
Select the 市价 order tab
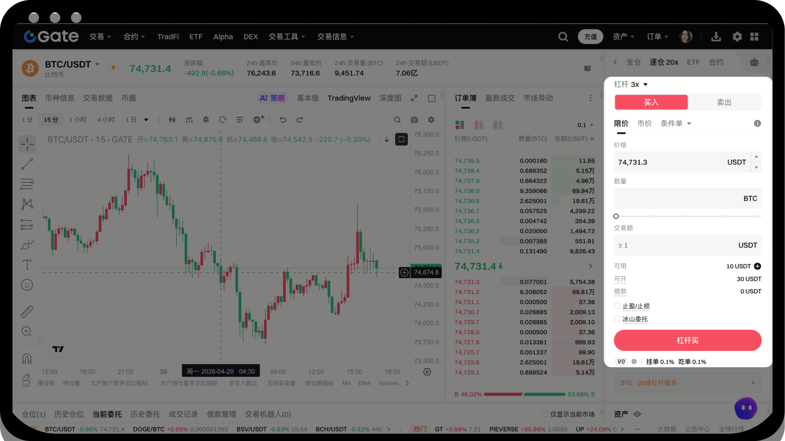[644, 124]
